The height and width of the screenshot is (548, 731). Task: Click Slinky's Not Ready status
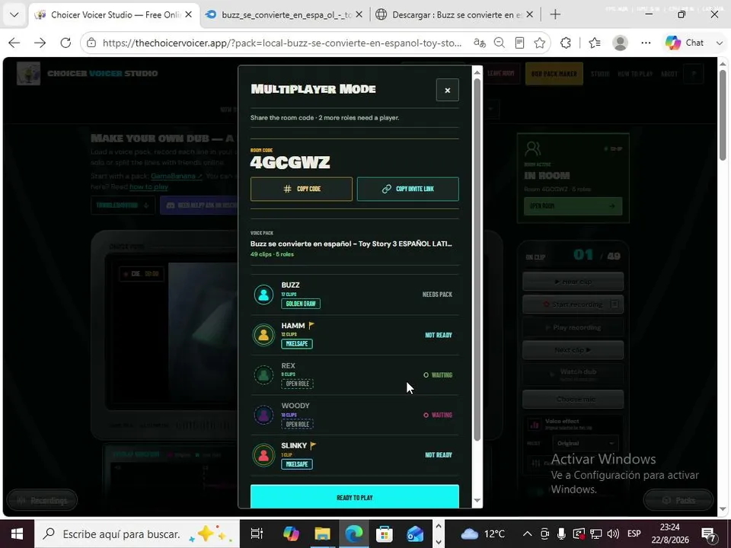coord(439,455)
